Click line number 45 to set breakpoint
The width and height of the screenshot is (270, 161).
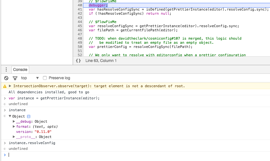[80, 26]
